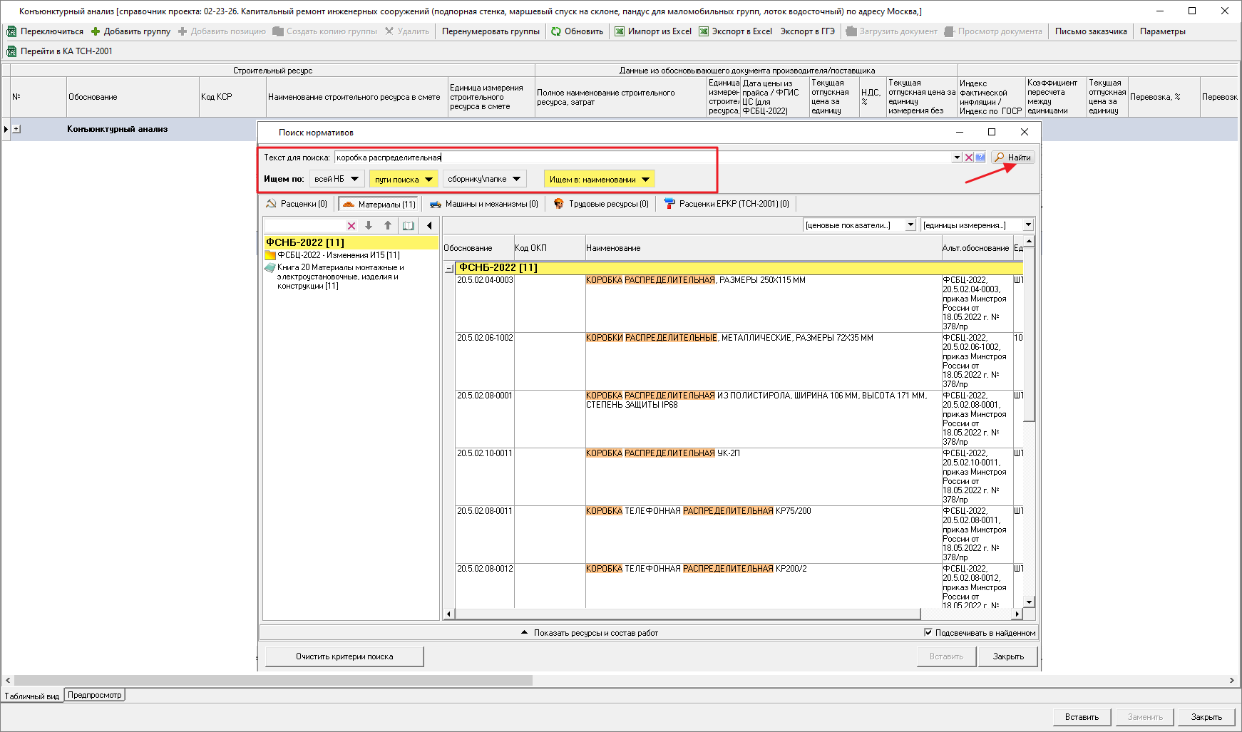1242x732 pixels.
Task: Click the up arrow icon in tree panel
Action: (x=388, y=225)
